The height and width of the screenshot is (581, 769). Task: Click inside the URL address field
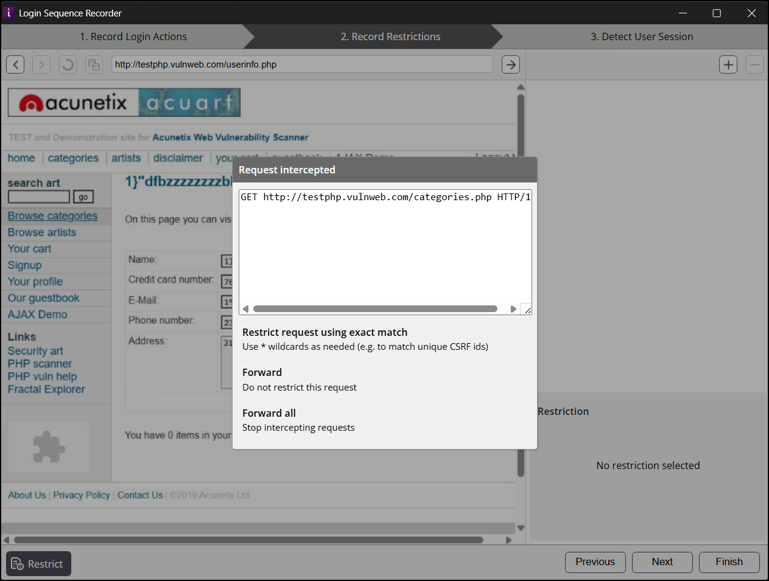point(303,64)
